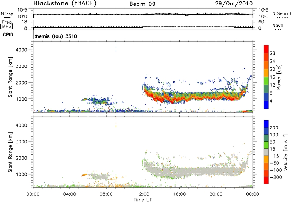This screenshot has width=292, height=202.
Task: Click the '18' frequency axis value
Action: [x=24, y=22]
